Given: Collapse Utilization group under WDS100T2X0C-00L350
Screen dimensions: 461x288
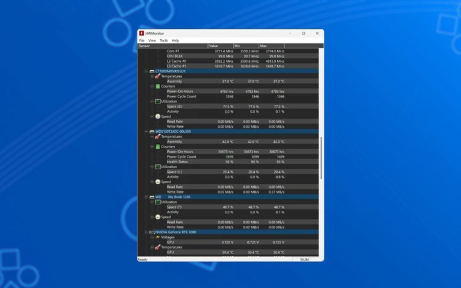Looking at the screenshot, I should pyautogui.click(x=152, y=167).
